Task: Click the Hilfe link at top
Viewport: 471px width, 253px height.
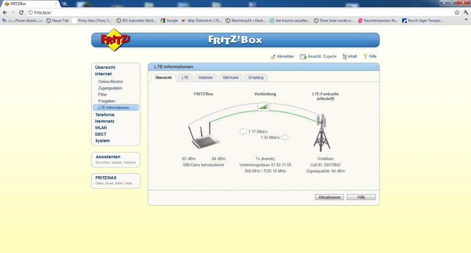Action: pyautogui.click(x=373, y=57)
